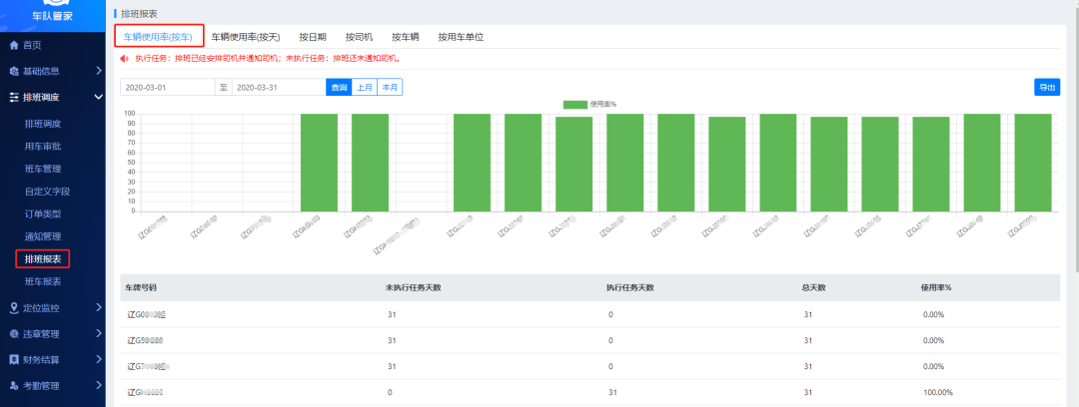Click the 基础信息 icon in sidebar
Viewport: 1079px width, 407px height.
coord(13,71)
